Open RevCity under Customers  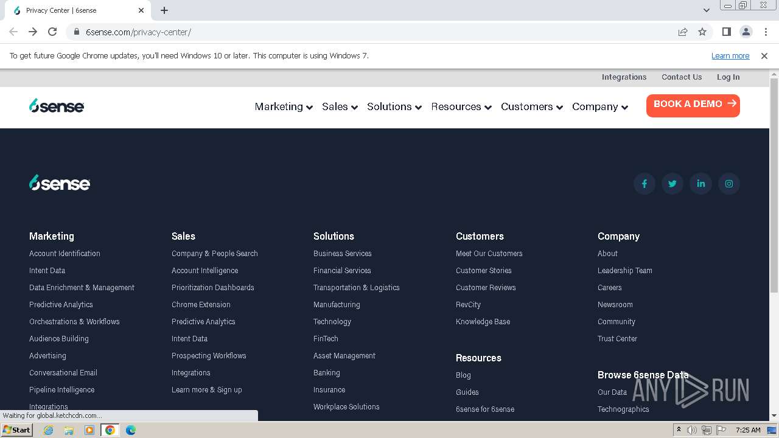tap(468, 305)
